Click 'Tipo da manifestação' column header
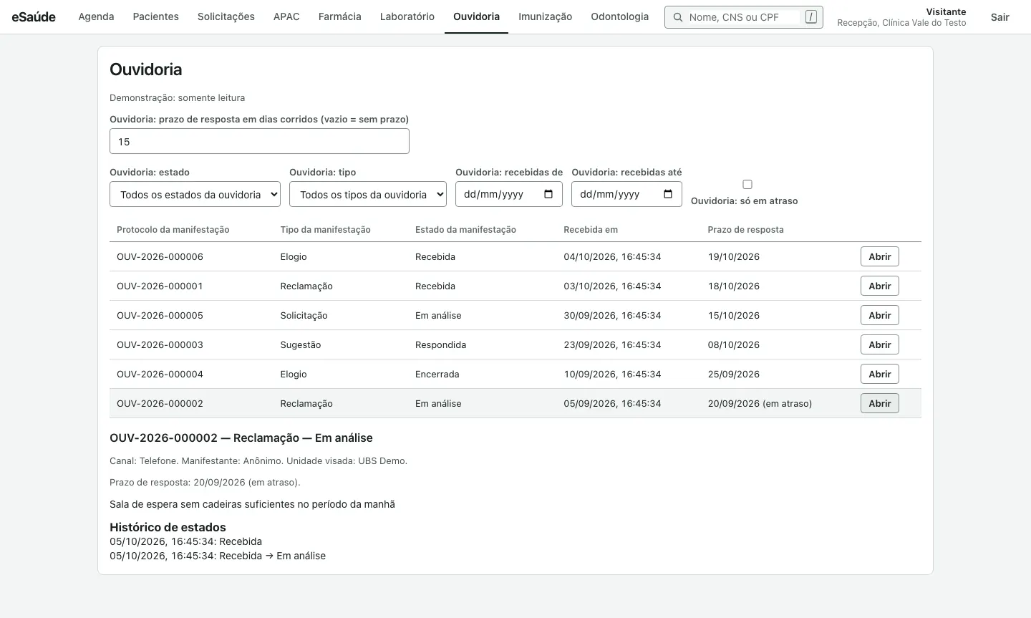The image size is (1031, 618). (x=326, y=230)
